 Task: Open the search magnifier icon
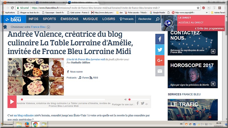157,19
